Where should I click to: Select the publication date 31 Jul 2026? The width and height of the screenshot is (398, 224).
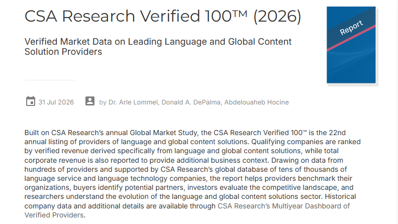pos(56,102)
